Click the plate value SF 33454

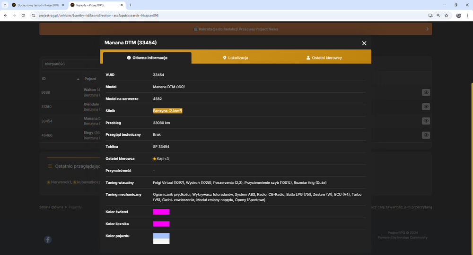(161, 147)
